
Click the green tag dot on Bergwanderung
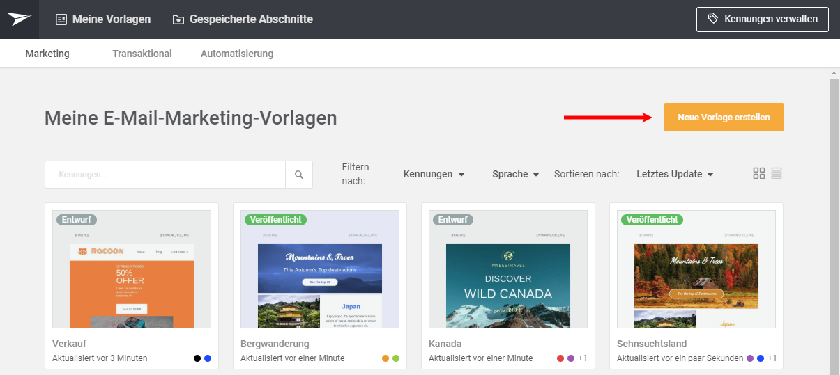[396, 358]
